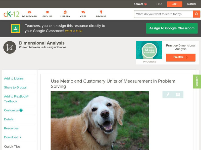Click the 'Practice Dimensional Analysis' text
The height and width of the screenshot is (150, 201).
click(181, 47)
